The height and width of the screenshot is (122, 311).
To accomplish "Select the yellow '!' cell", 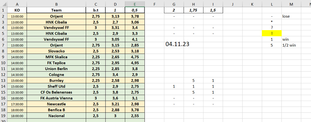I will 272,33.
